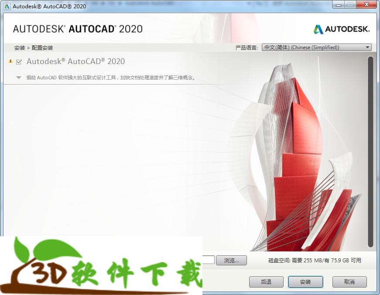Click the 借助 AutoCAD product description text

(x=111, y=78)
